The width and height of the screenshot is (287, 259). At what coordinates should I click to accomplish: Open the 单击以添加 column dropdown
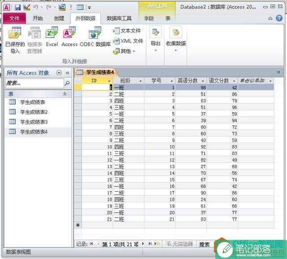270,81
